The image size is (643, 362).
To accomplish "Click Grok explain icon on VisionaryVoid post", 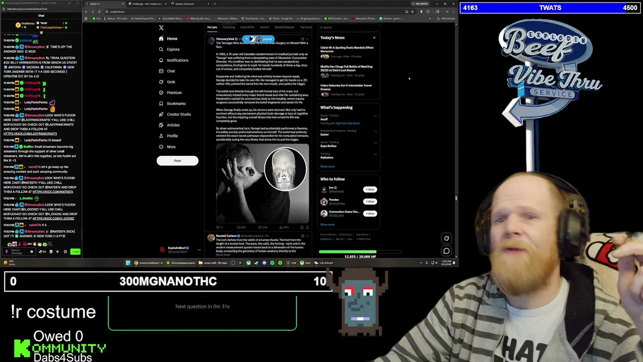I will 302,39.
